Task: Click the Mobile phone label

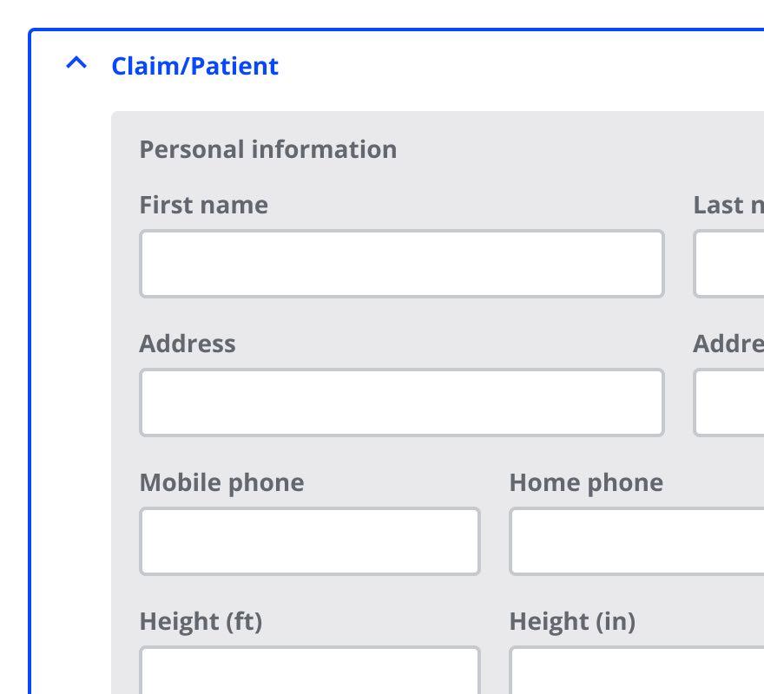Action: point(221,482)
